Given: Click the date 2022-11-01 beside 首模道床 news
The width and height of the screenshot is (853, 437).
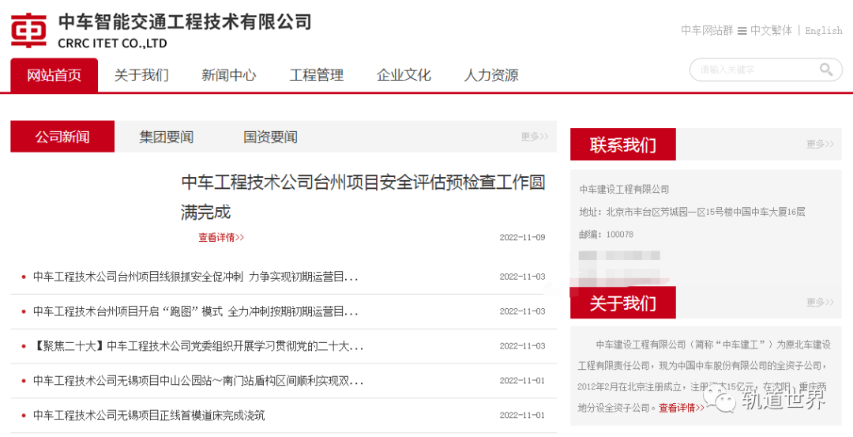Looking at the screenshot, I should click(x=522, y=415).
